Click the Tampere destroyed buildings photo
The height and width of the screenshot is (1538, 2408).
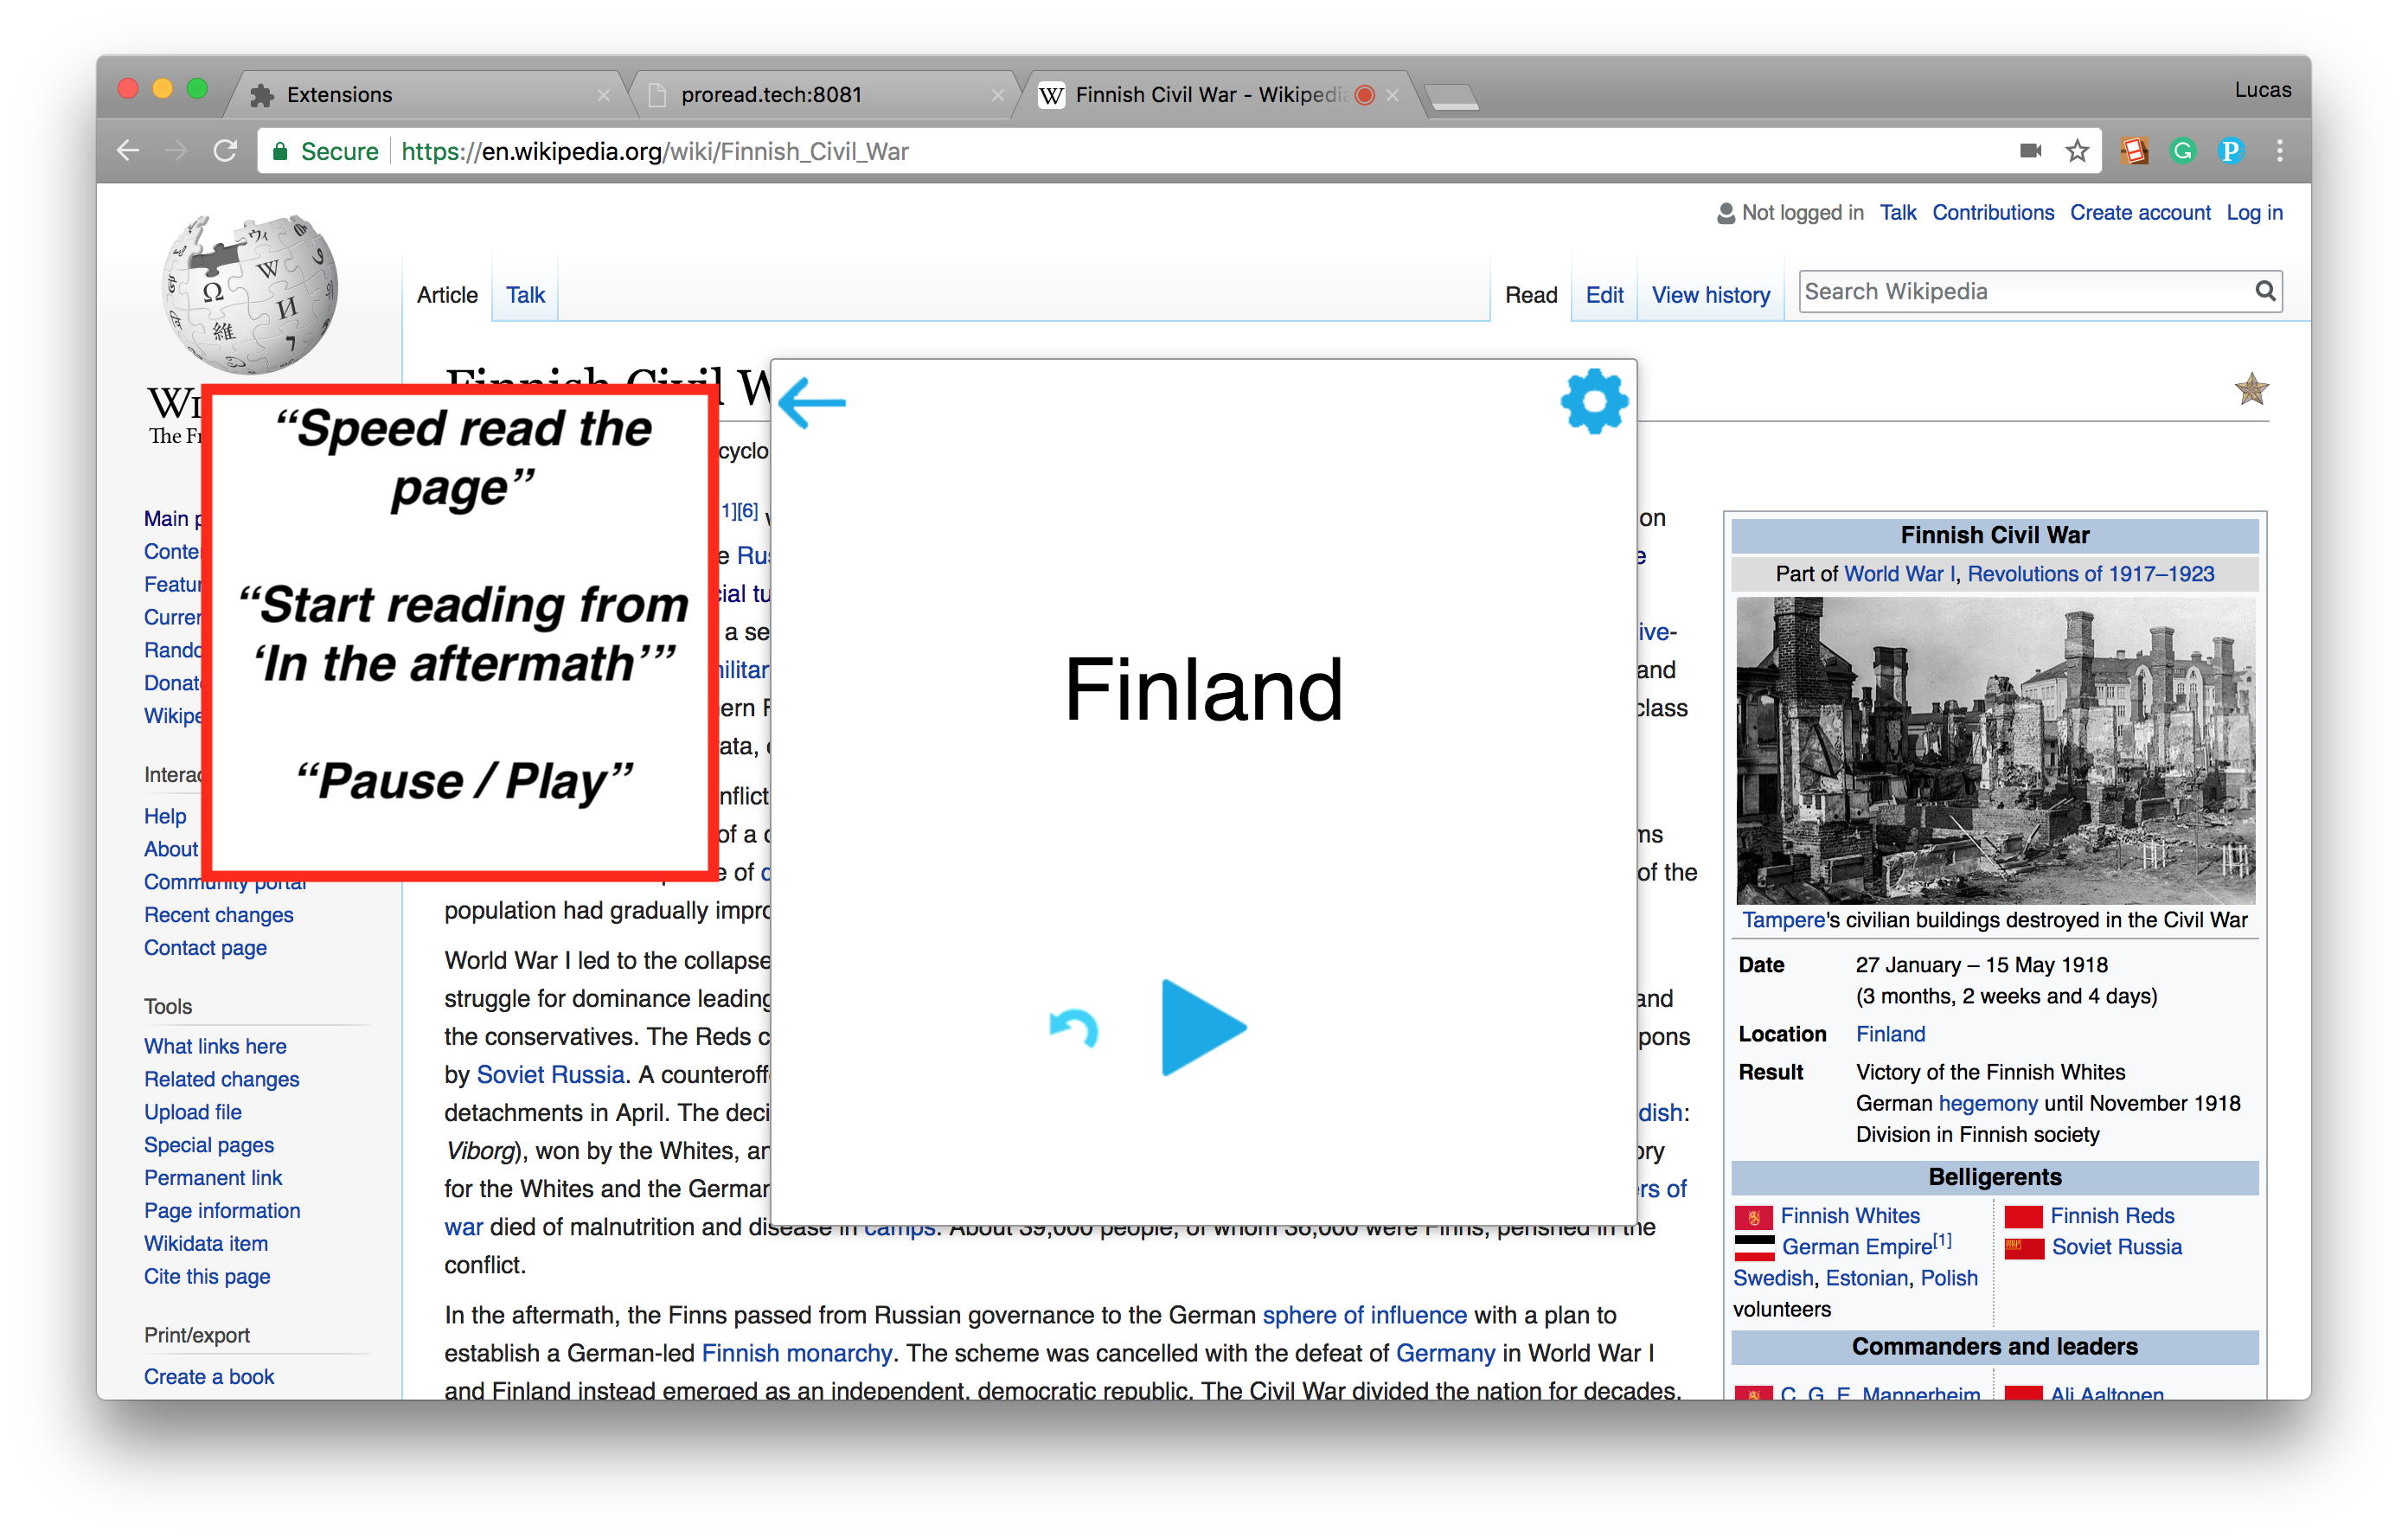1995,750
